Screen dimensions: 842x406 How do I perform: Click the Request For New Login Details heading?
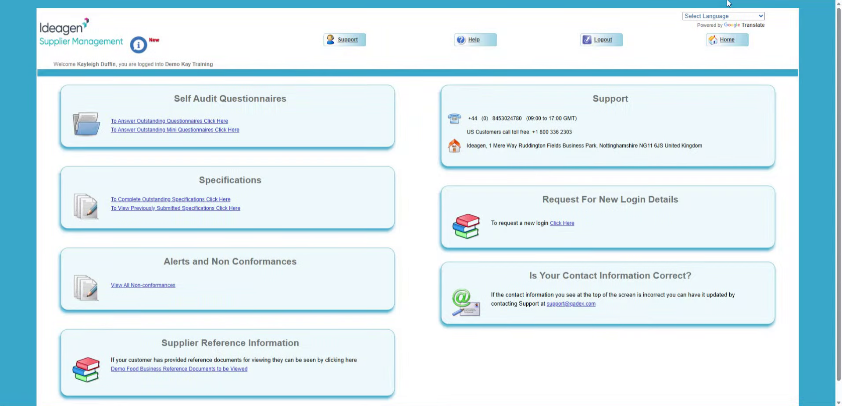[610, 199]
